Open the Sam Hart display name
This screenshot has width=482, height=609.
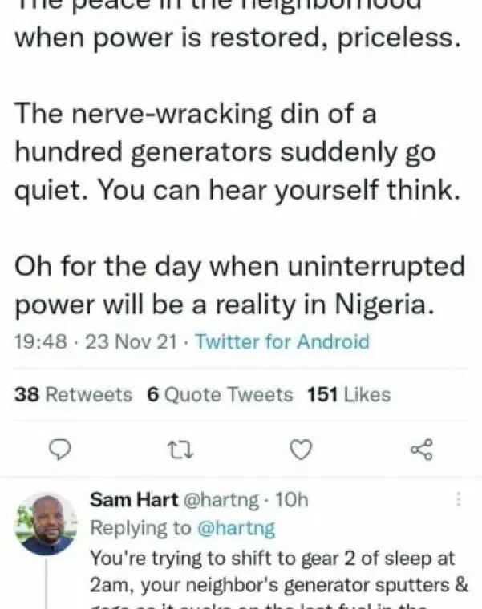(x=135, y=500)
